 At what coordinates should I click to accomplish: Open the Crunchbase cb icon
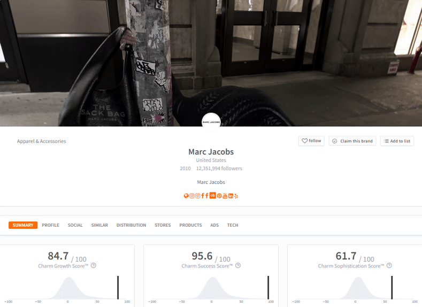coord(213,195)
